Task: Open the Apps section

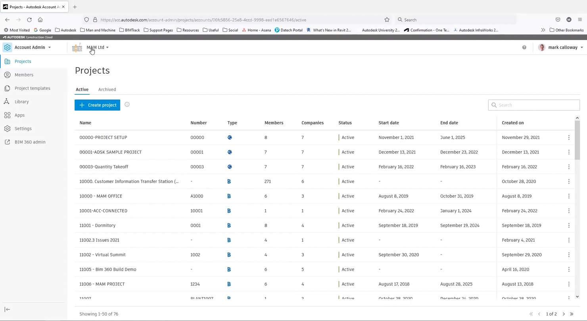Action: pyautogui.click(x=19, y=115)
